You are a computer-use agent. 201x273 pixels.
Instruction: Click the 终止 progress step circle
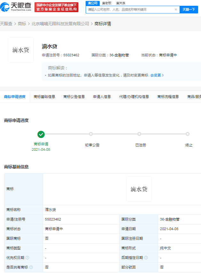point(188,134)
